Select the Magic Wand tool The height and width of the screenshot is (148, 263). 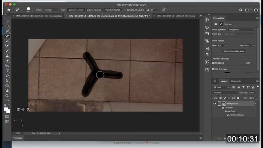(7, 41)
